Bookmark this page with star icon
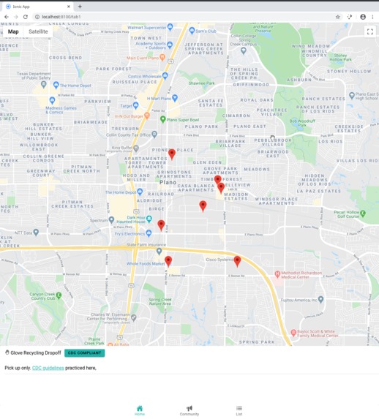The image size is (379, 419). 338,17
